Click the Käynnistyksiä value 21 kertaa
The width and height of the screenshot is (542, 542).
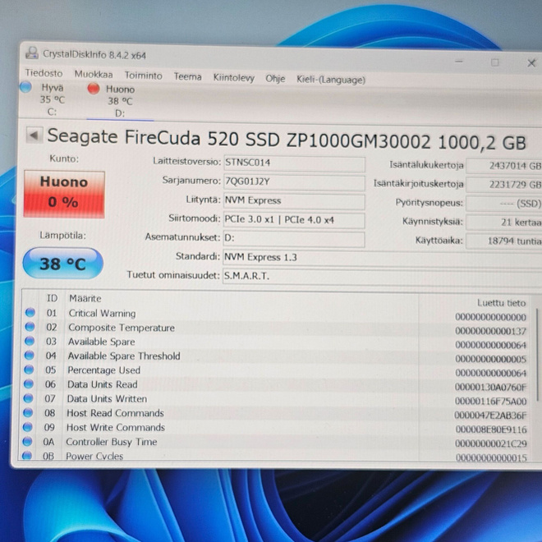coord(504,223)
